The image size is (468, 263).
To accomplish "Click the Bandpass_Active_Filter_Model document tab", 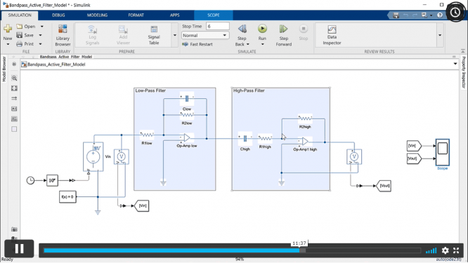I will point(66,57).
